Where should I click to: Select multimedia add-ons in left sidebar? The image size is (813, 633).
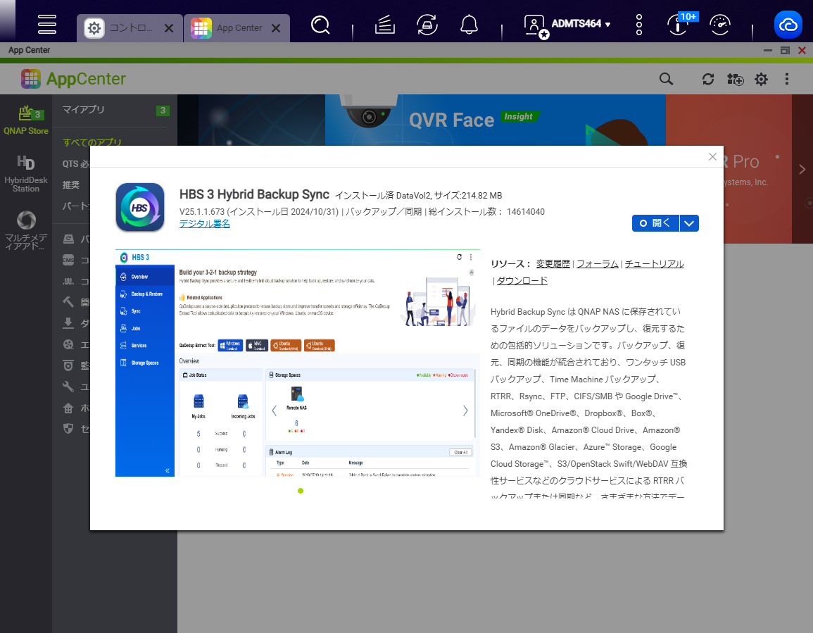pos(26,230)
